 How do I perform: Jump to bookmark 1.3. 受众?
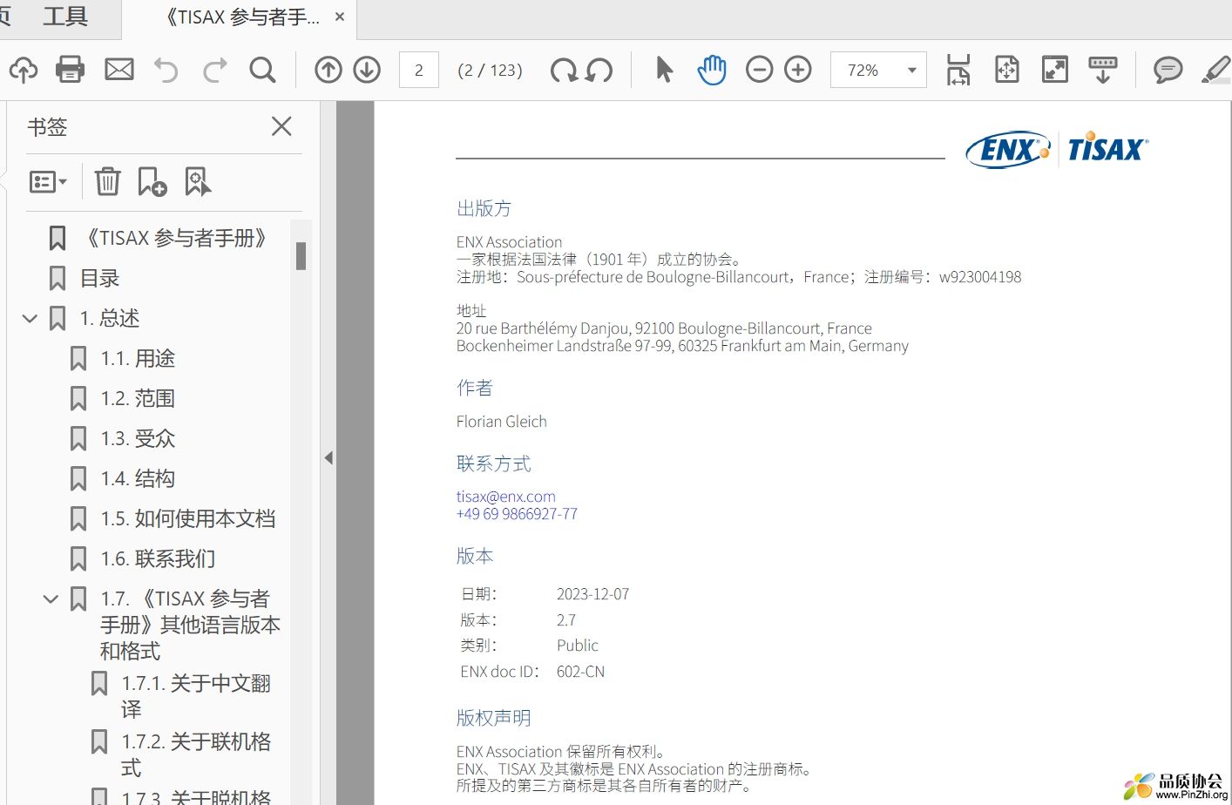pos(138,438)
